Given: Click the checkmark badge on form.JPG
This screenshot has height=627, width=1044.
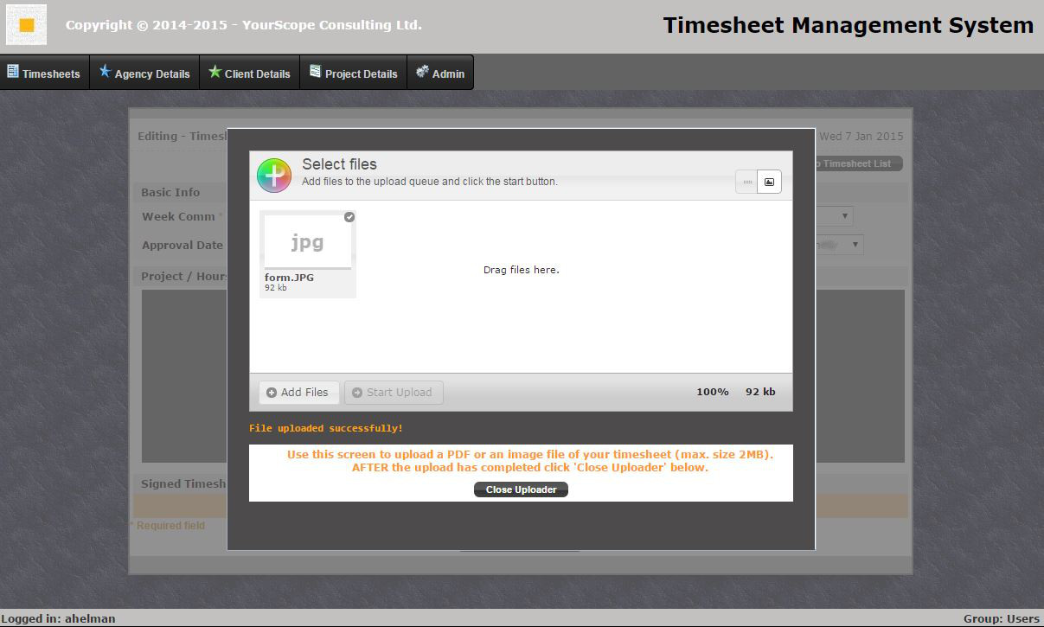Looking at the screenshot, I should coord(349,217).
